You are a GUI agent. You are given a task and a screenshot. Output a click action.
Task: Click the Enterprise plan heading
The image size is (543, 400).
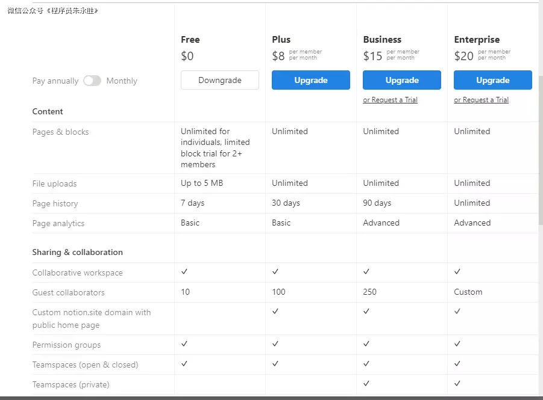pyautogui.click(x=477, y=40)
